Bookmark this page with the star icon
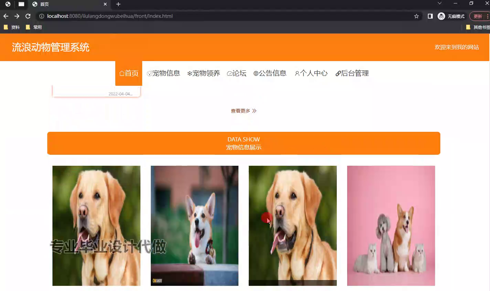Screen dimensions: 490x291 point(416,16)
